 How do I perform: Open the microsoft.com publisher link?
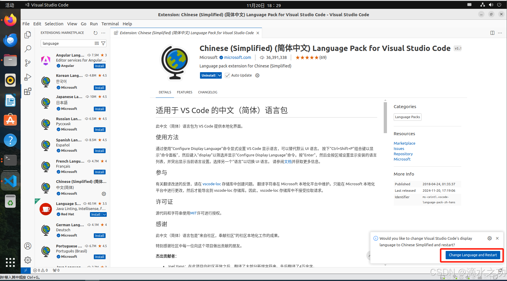click(237, 57)
